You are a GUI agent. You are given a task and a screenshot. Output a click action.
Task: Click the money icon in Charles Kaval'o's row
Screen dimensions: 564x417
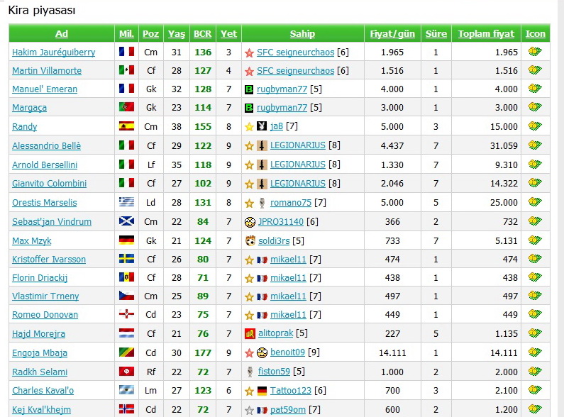pyautogui.click(x=535, y=390)
